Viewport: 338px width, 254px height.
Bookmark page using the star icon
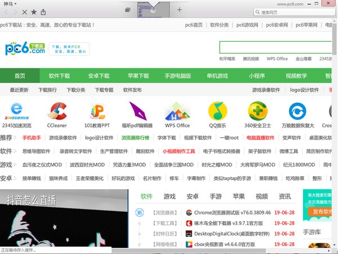click(33, 11)
